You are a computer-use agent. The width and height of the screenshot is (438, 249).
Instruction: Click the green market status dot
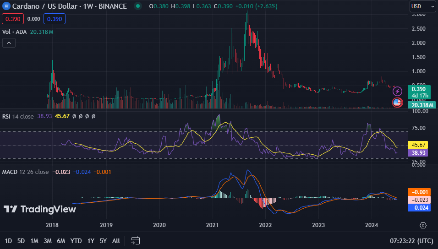(x=138, y=6)
